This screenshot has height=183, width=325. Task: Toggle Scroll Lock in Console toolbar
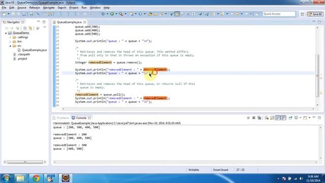272,118
